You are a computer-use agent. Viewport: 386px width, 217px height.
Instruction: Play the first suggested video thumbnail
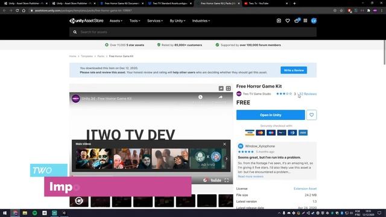tap(94, 159)
